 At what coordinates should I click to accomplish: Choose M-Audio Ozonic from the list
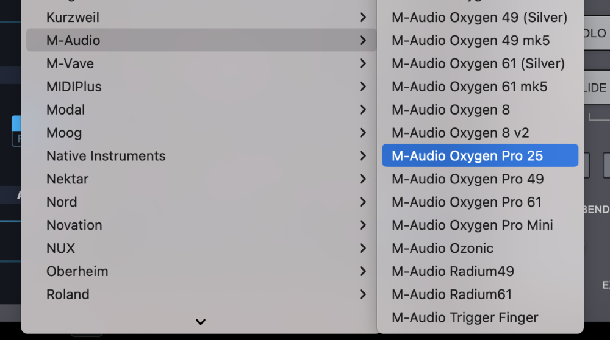(x=442, y=249)
